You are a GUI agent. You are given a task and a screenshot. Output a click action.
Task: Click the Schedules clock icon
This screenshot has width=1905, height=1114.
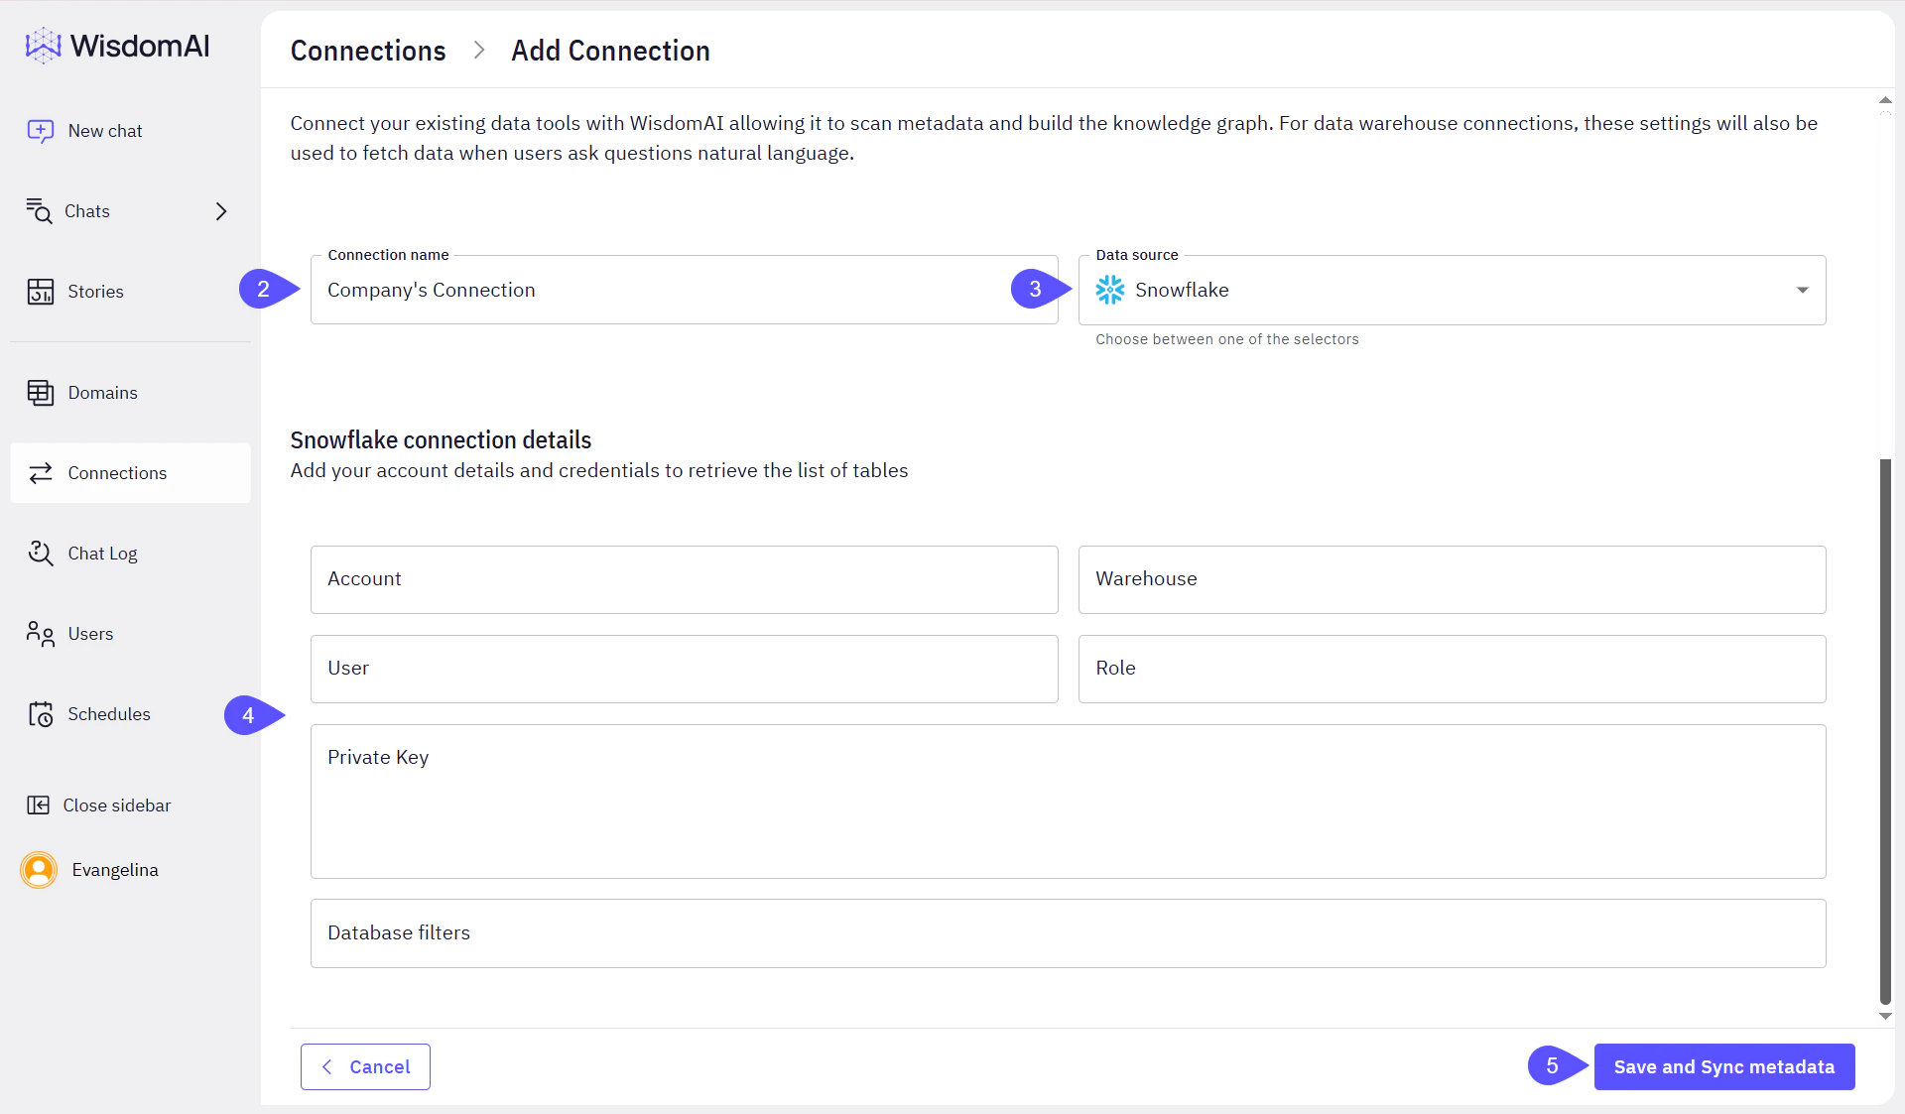point(41,714)
